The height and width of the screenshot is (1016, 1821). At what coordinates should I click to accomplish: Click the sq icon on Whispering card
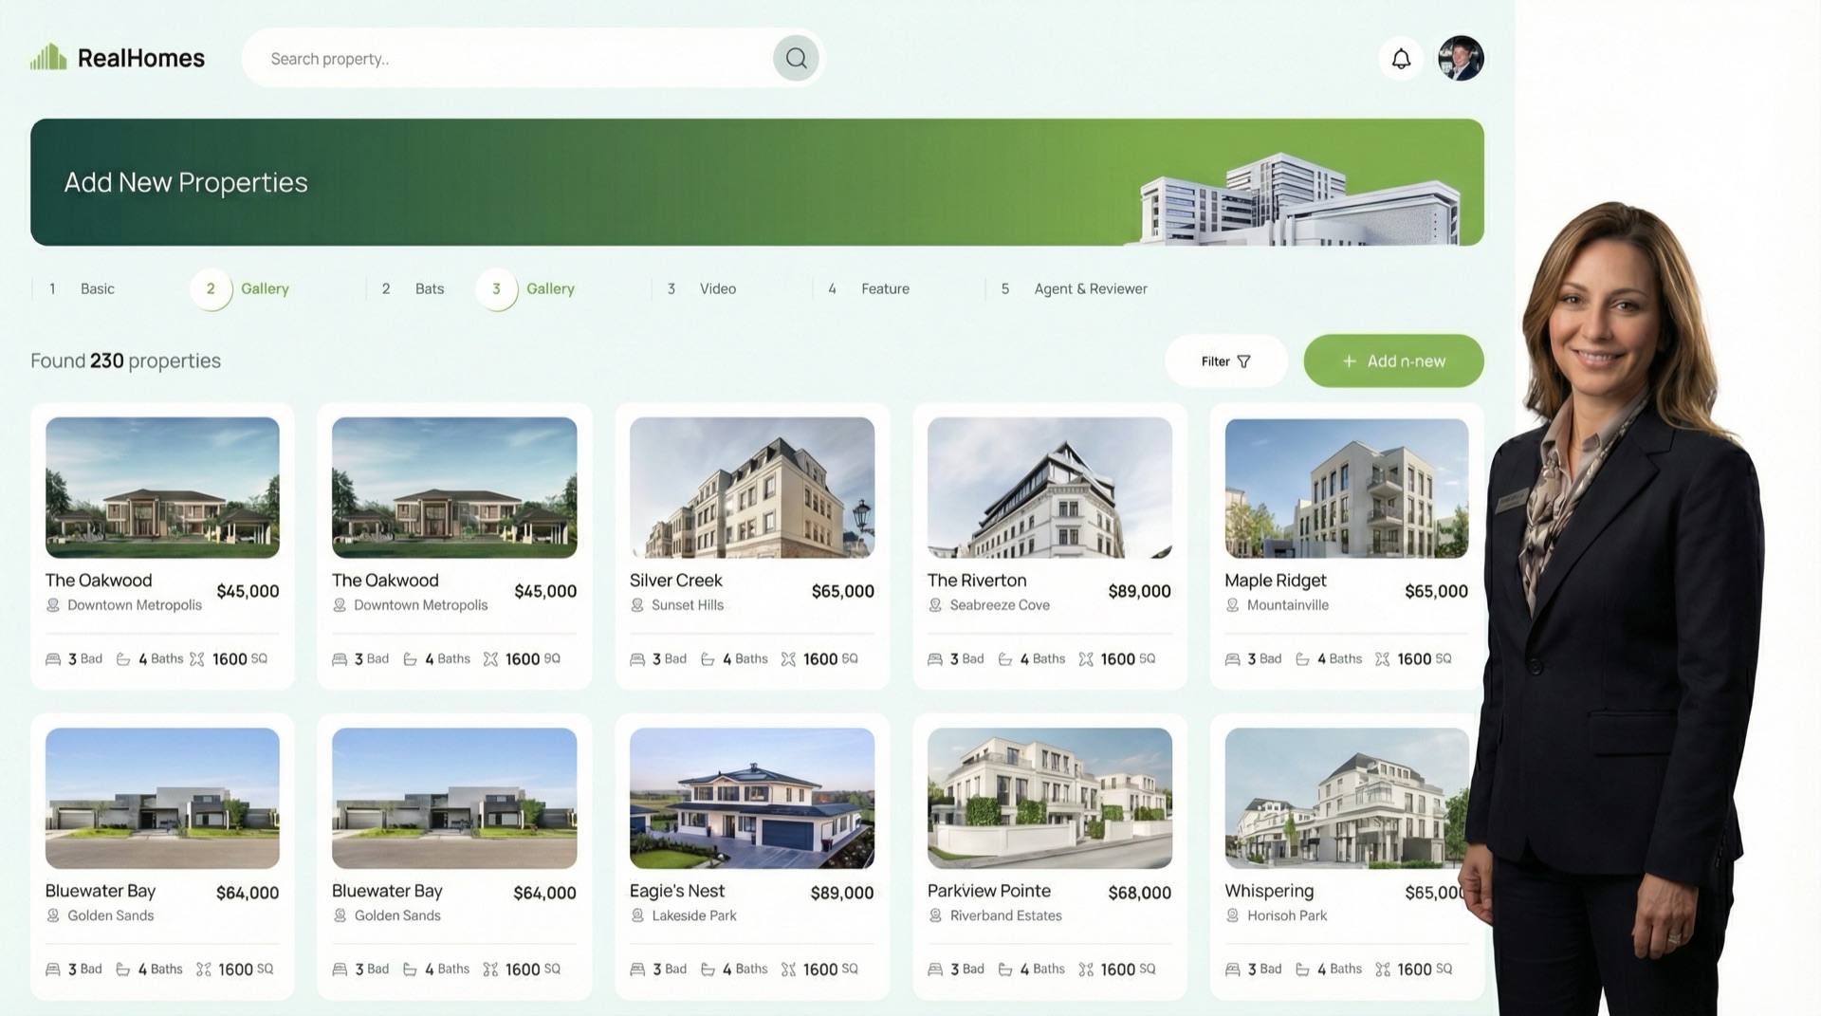pos(1383,969)
